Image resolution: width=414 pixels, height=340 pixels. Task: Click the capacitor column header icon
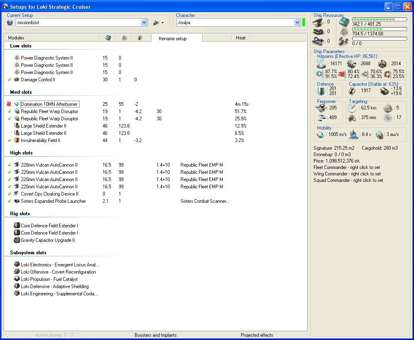140,38
